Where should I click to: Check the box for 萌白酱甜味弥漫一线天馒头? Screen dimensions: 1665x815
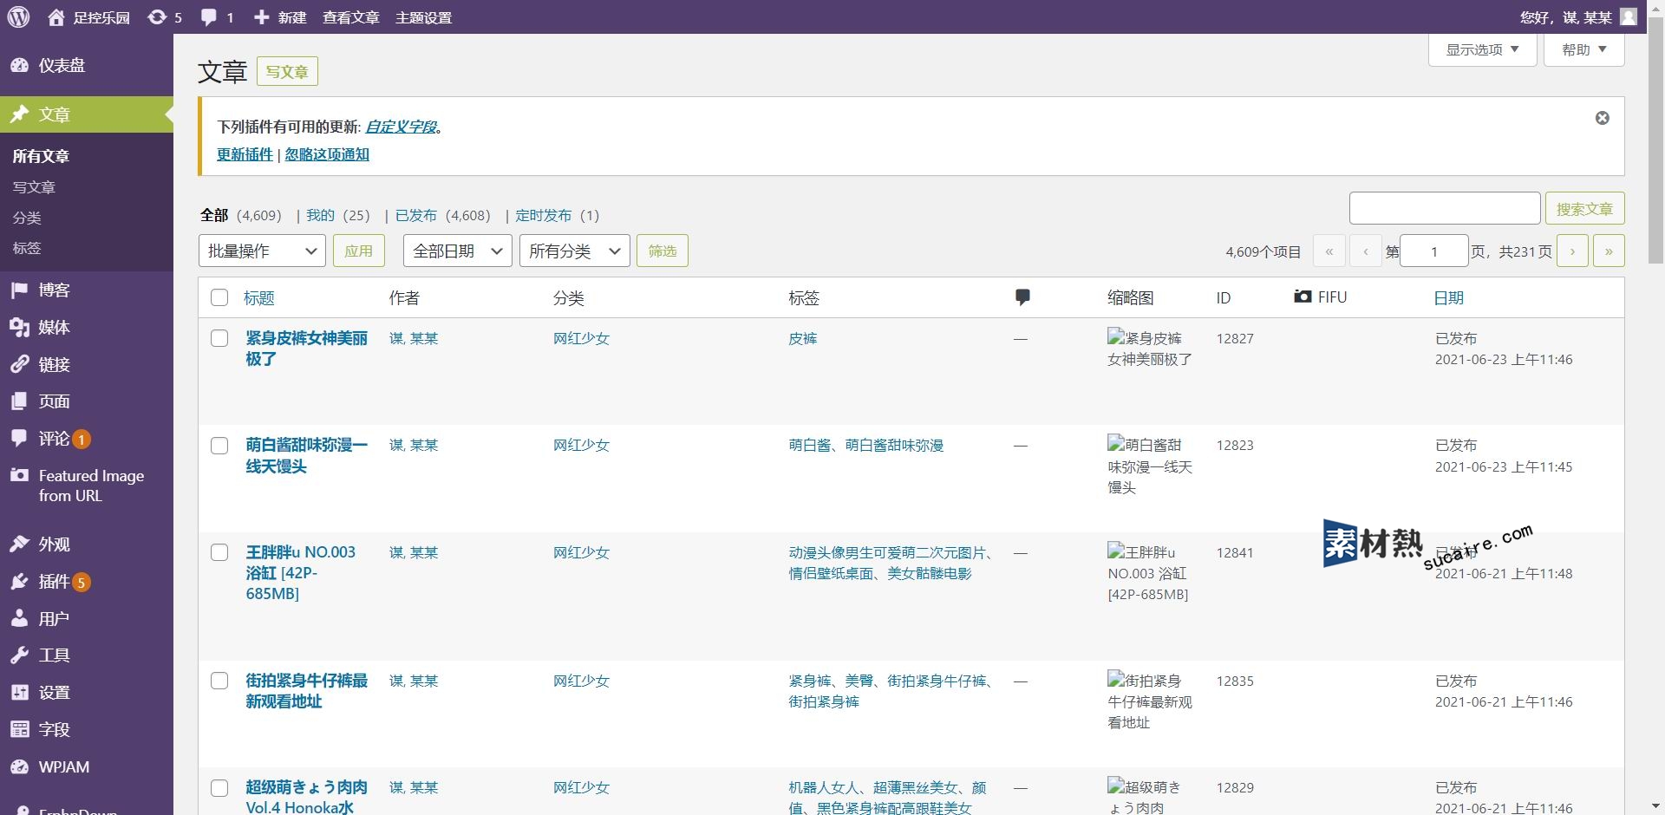(x=219, y=446)
